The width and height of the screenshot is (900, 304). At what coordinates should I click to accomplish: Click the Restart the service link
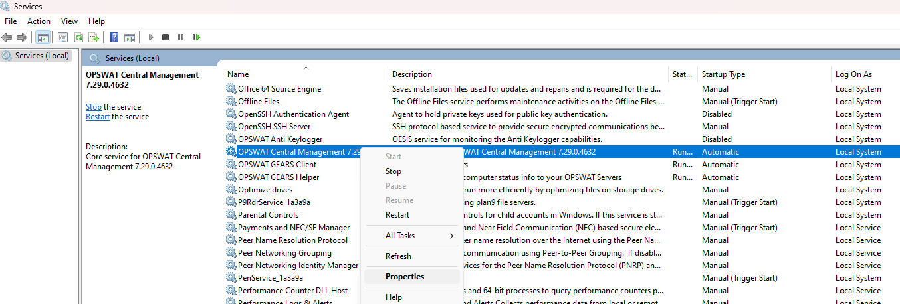(x=98, y=117)
